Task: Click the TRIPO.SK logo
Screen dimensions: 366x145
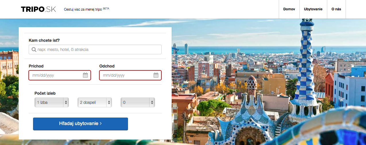Action: pos(38,9)
